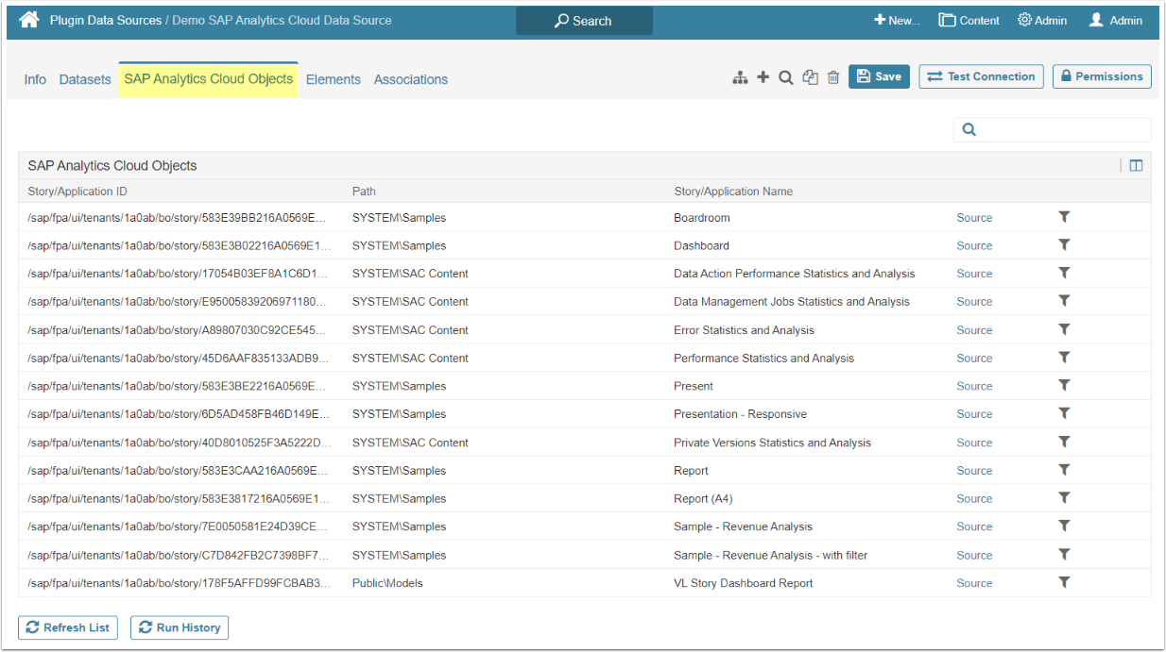Click Source link for Boardroom

coord(974,218)
